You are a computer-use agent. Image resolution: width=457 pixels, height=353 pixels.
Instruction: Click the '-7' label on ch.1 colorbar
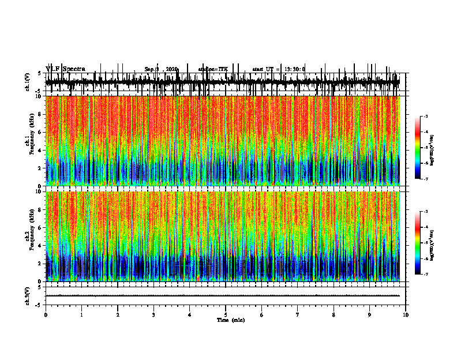[x=426, y=179]
